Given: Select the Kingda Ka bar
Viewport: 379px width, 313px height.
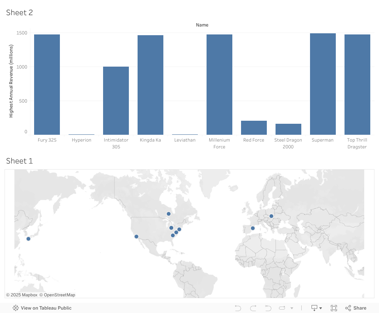Looking at the screenshot, I should coord(150,85).
